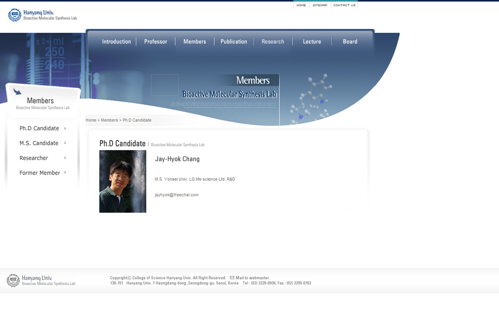Click arrow beside Former Member sidebar item
The height and width of the screenshot is (321, 499).
[x=65, y=173]
